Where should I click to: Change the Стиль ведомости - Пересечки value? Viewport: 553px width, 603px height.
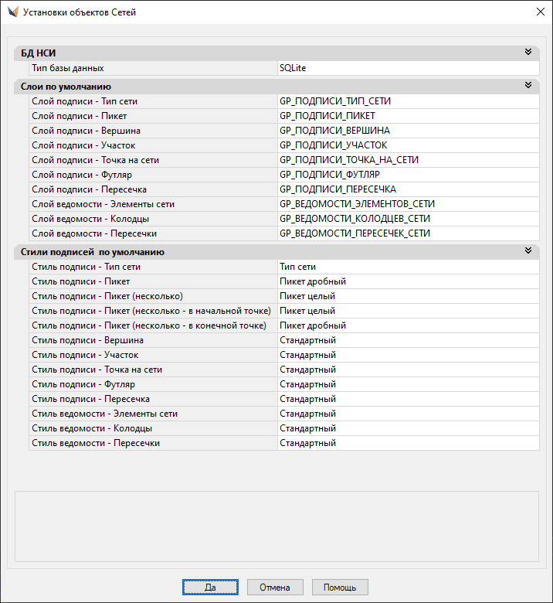[x=408, y=443]
